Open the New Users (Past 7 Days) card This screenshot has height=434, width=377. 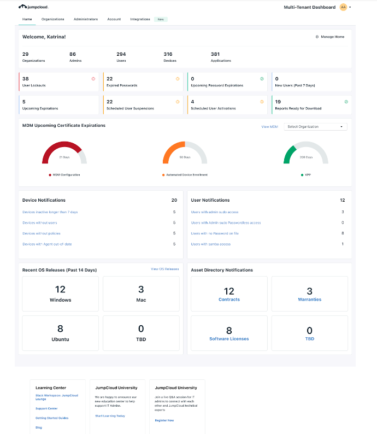point(311,82)
